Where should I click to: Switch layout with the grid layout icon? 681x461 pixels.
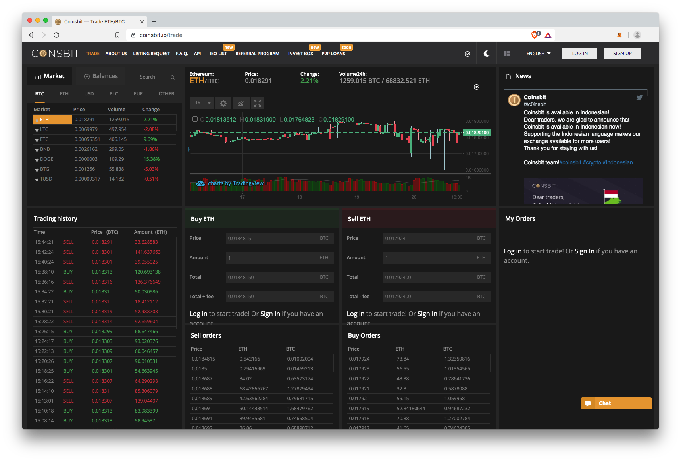pyautogui.click(x=507, y=54)
